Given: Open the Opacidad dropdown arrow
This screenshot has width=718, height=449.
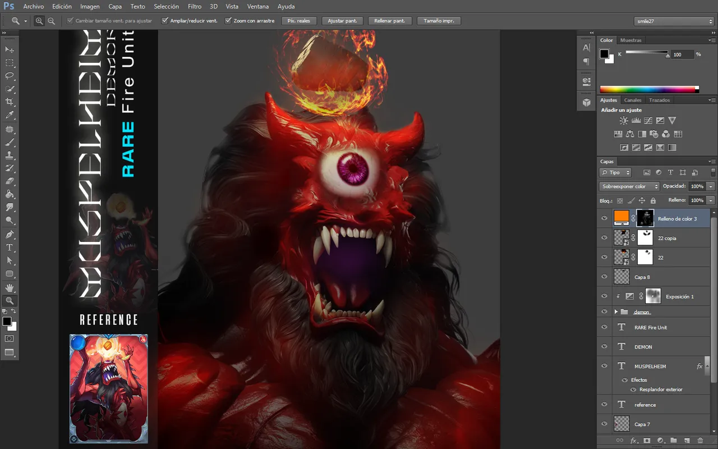Looking at the screenshot, I should point(711,186).
